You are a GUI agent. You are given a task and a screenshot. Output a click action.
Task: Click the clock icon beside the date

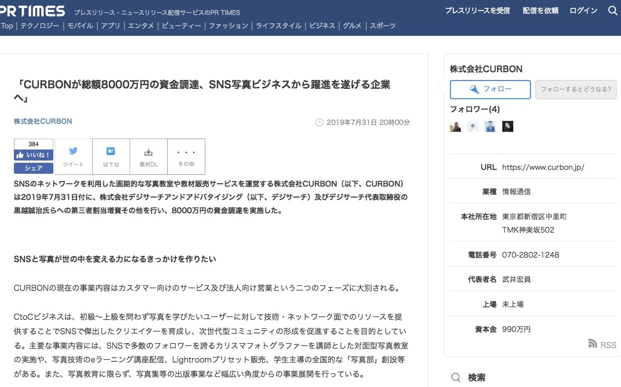tap(319, 123)
